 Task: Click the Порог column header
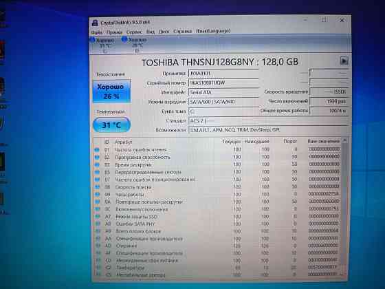(x=290, y=141)
